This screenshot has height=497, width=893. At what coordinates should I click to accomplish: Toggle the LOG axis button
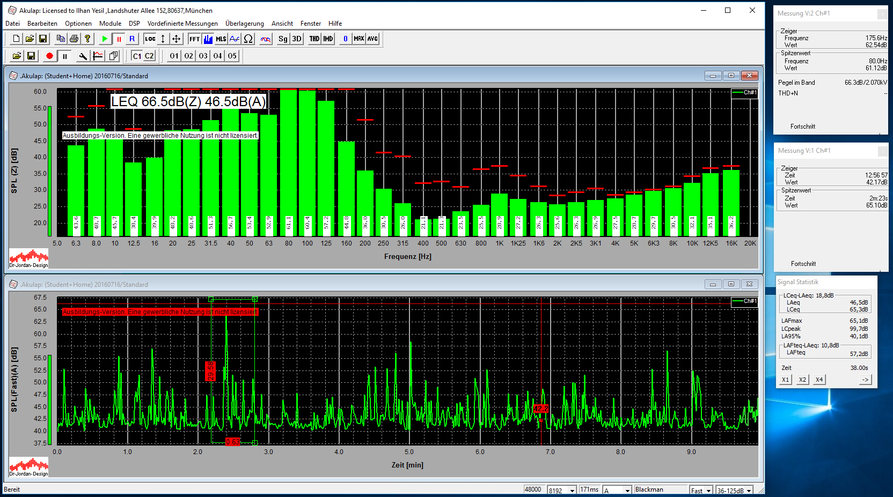coord(150,39)
